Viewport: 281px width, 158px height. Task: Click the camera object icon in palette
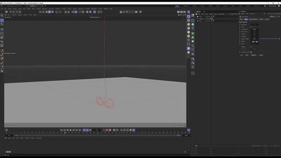pos(193,63)
